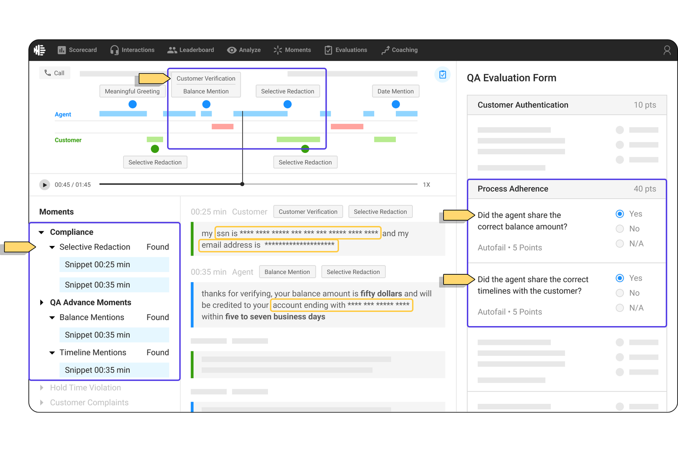The height and width of the screenshot is (452, 678).
Task: Expand the Customer Complaints group
Action: (41, 403)
